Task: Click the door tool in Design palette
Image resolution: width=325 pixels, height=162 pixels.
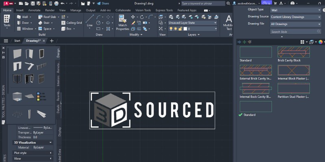Action: click(29, 54)
